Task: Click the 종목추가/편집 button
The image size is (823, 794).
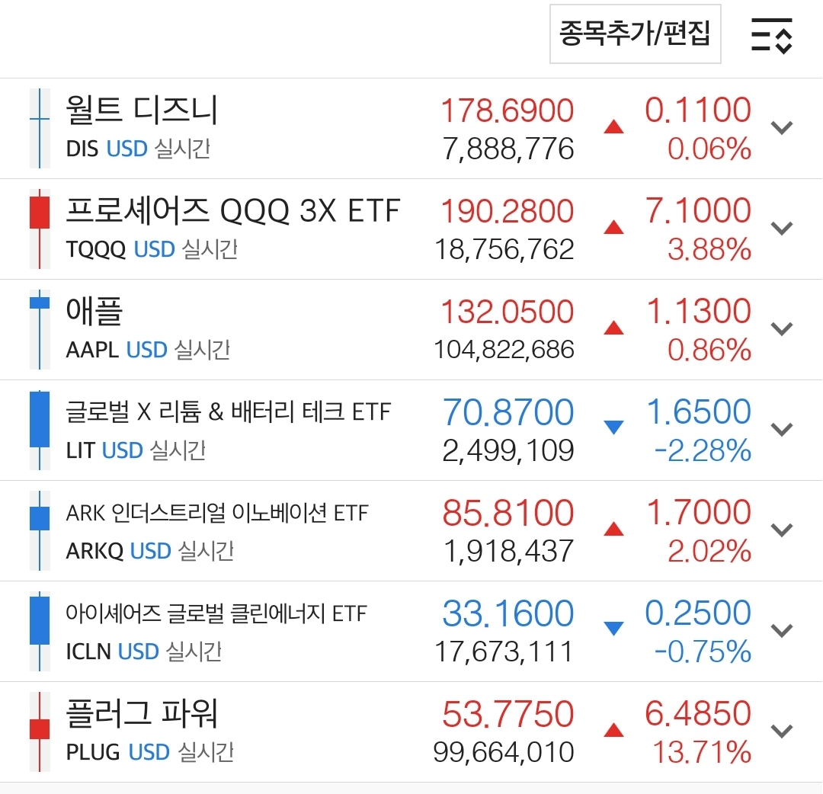Action: tap(635, 34)
